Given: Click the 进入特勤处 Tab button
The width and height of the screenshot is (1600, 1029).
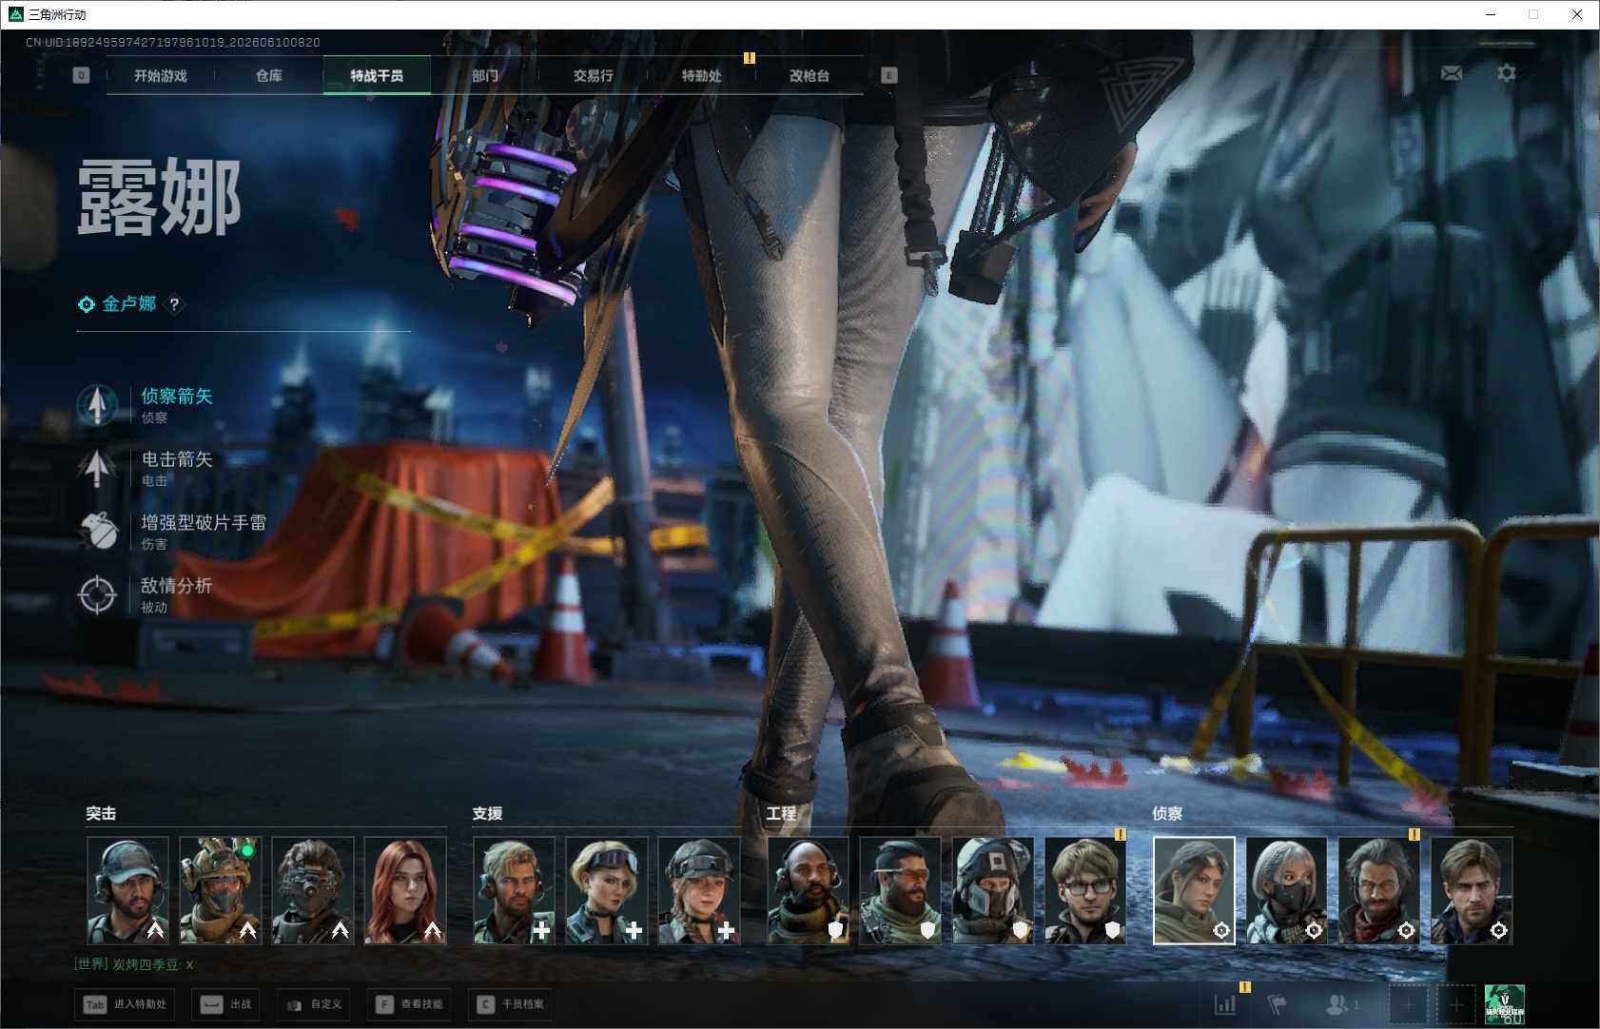Looking at the screenshot, I should [126, 1004].
